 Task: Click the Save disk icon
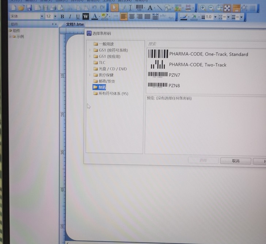[29, 8]
